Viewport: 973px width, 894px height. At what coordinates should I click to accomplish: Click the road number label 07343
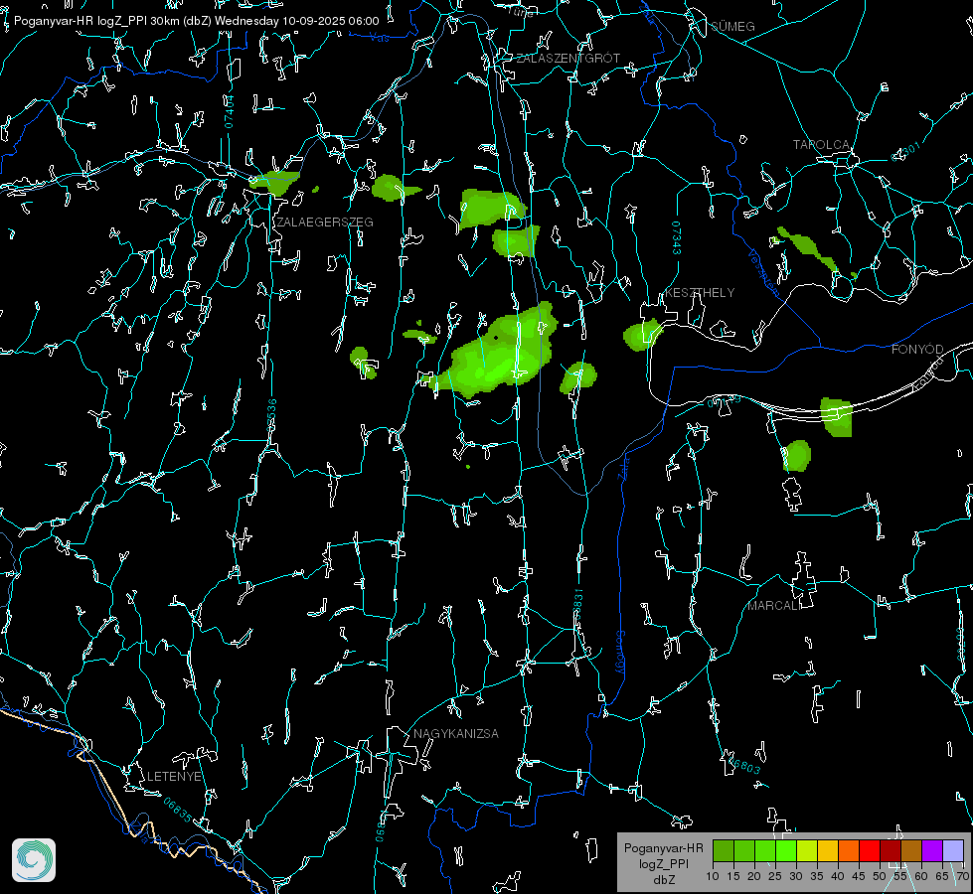click(677, 237)
